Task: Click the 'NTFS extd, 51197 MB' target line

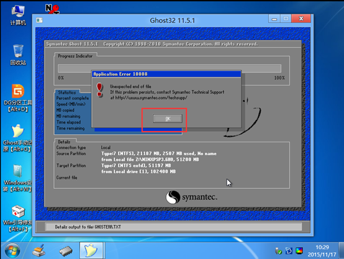Action: [136, 165]
